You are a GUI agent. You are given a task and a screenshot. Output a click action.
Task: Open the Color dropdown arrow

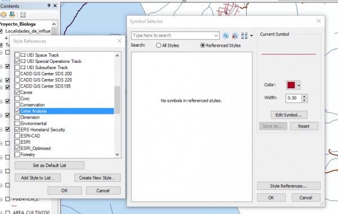(x=299, y=85)
